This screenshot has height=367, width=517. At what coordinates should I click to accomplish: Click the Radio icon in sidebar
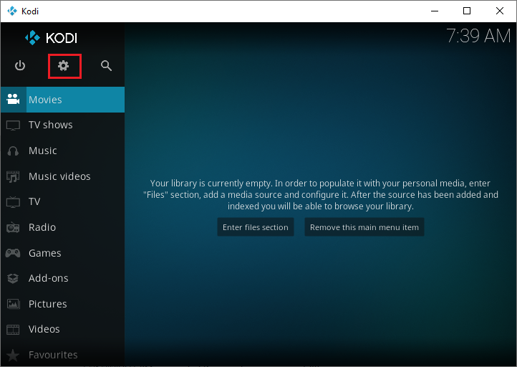point(13,227)
